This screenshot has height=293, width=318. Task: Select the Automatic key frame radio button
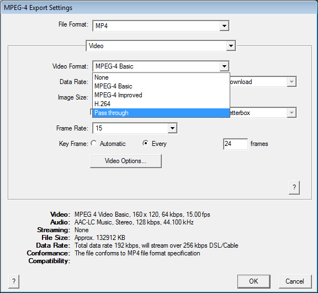(x=93, y=143)
